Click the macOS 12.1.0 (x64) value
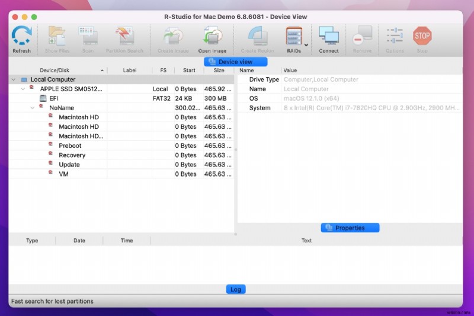 point(312,98)
